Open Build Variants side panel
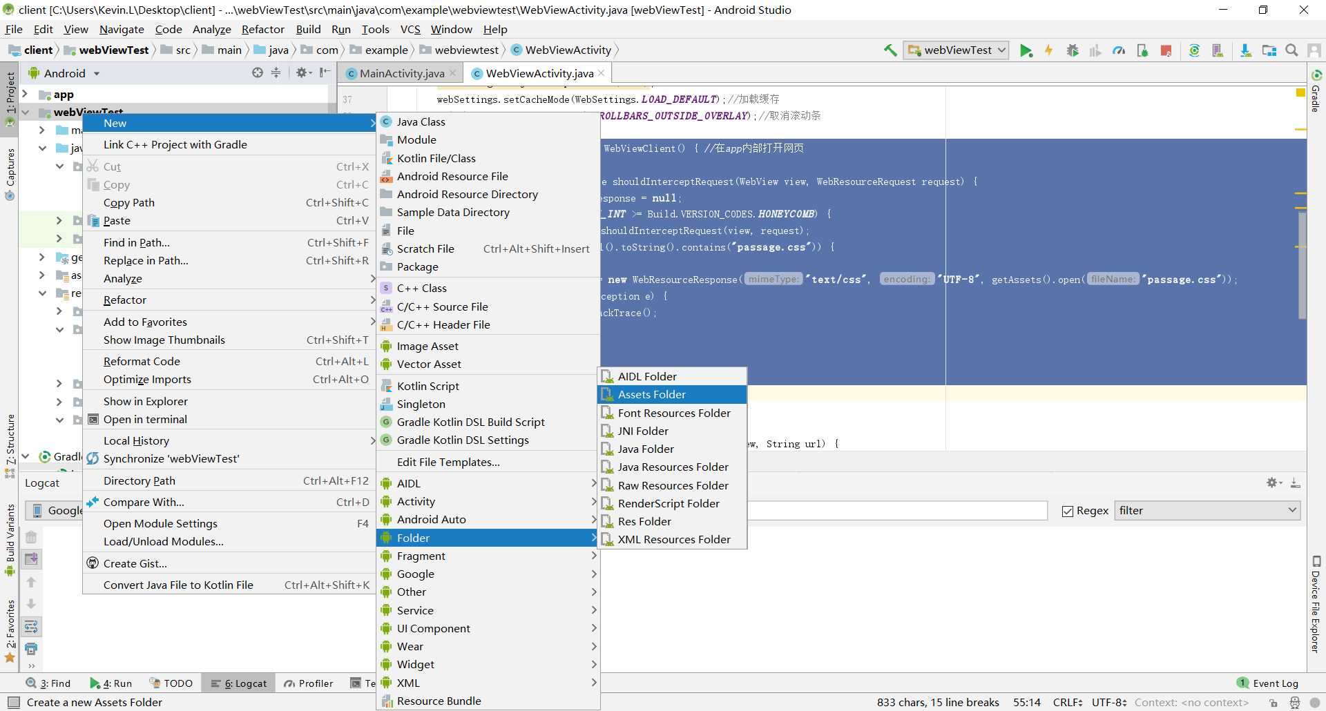 pyautogui.click(x=10, y=540)
